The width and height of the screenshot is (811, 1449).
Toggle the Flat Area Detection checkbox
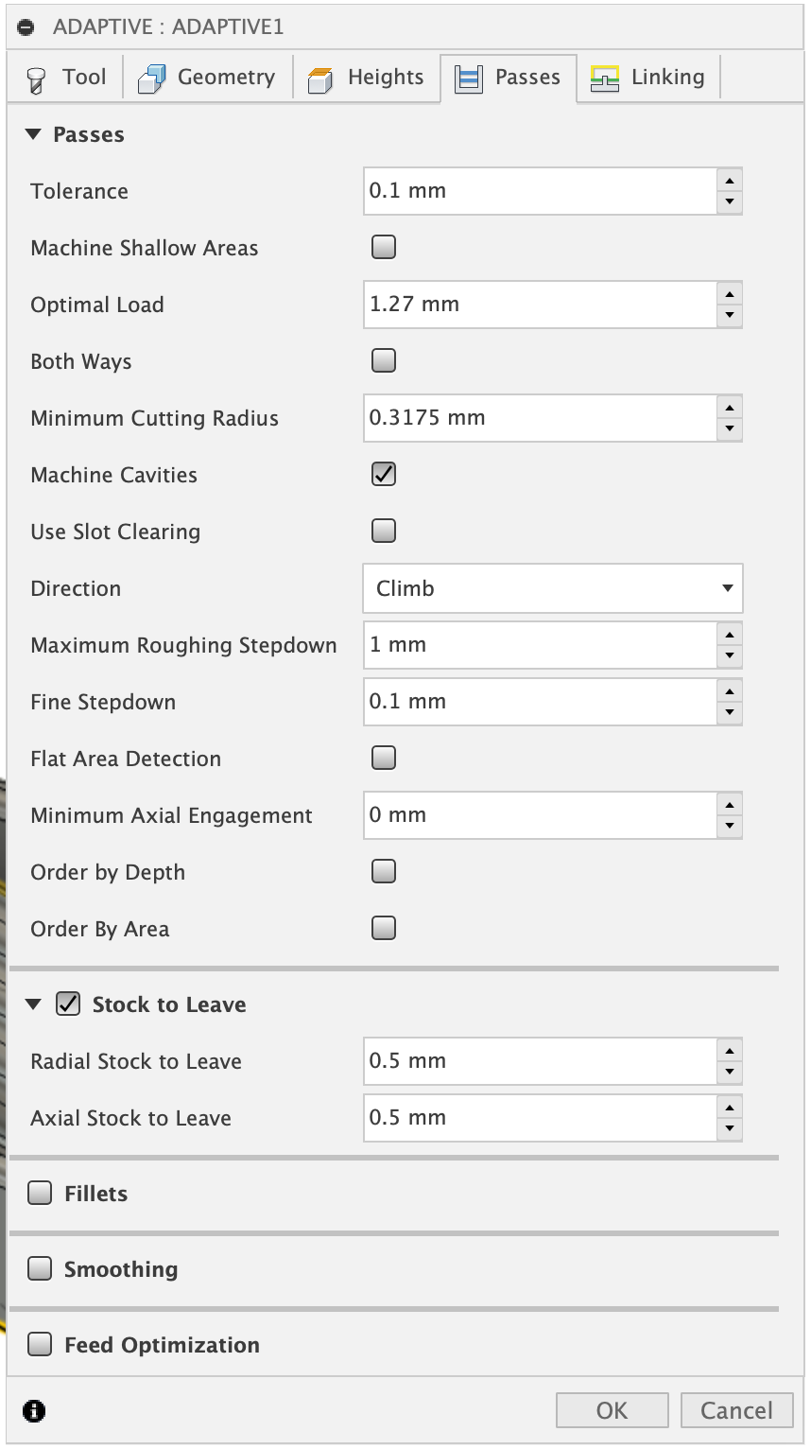(384, 759)
